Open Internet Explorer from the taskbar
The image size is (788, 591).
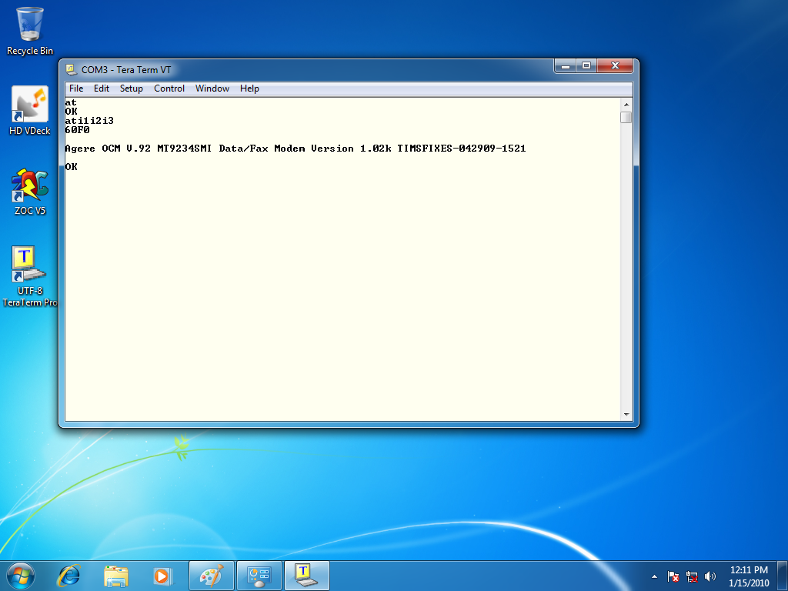click(68, 575)
